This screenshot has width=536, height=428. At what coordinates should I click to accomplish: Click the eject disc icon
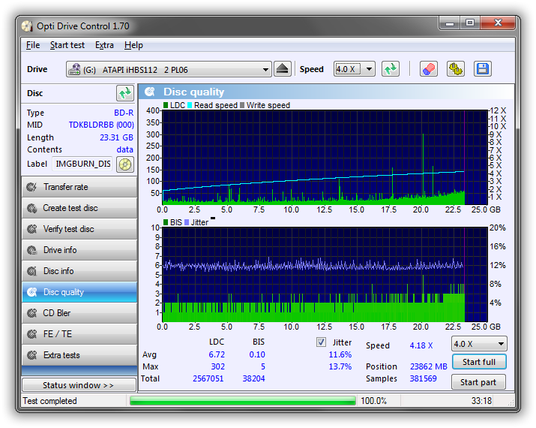[283, 69]
